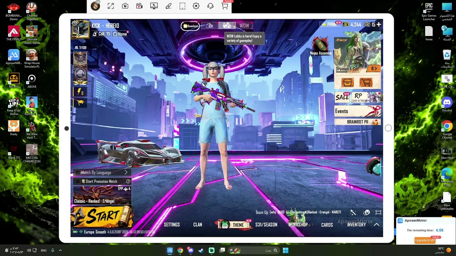Click the ApowerMirror account avatar
The height and width of the screenshot is (256, 456).
[95, 6]
